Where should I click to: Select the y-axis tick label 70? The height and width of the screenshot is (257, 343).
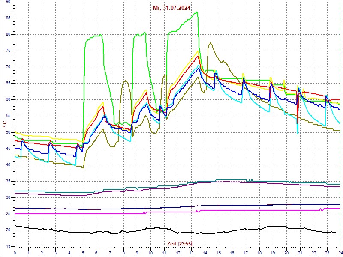coord(8,67)
